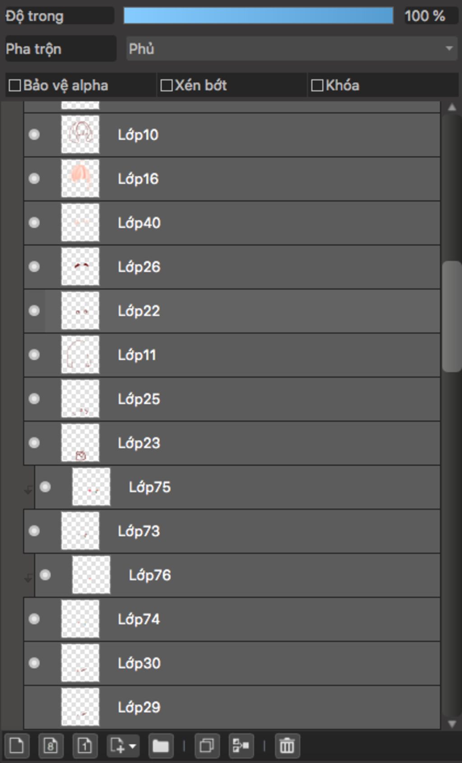Delete layer using the trash icon
Viewport: 462px width, 763px height.
click(287, 745)
